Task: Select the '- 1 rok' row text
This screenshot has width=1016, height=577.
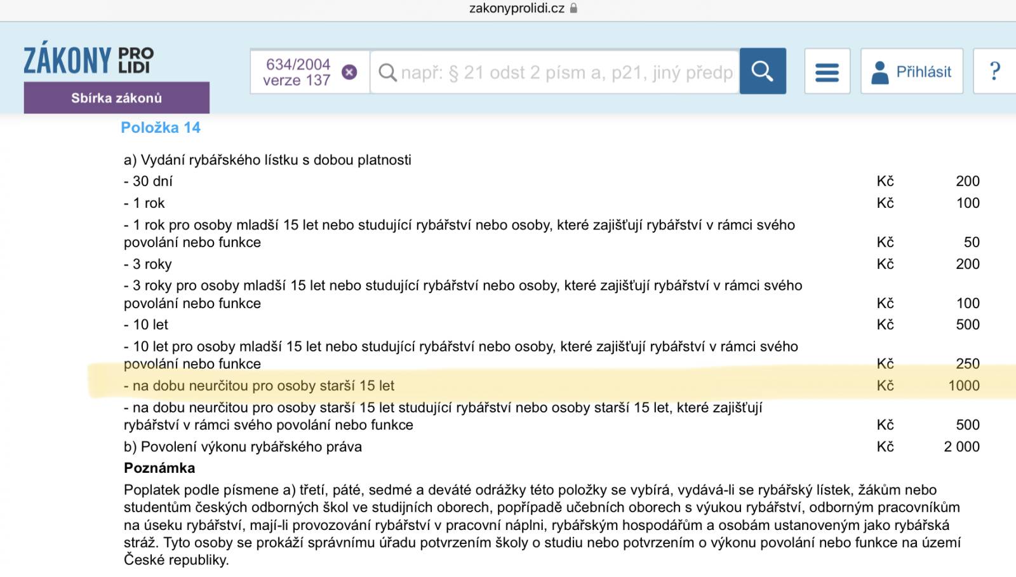Action: (x=144, y=203)
